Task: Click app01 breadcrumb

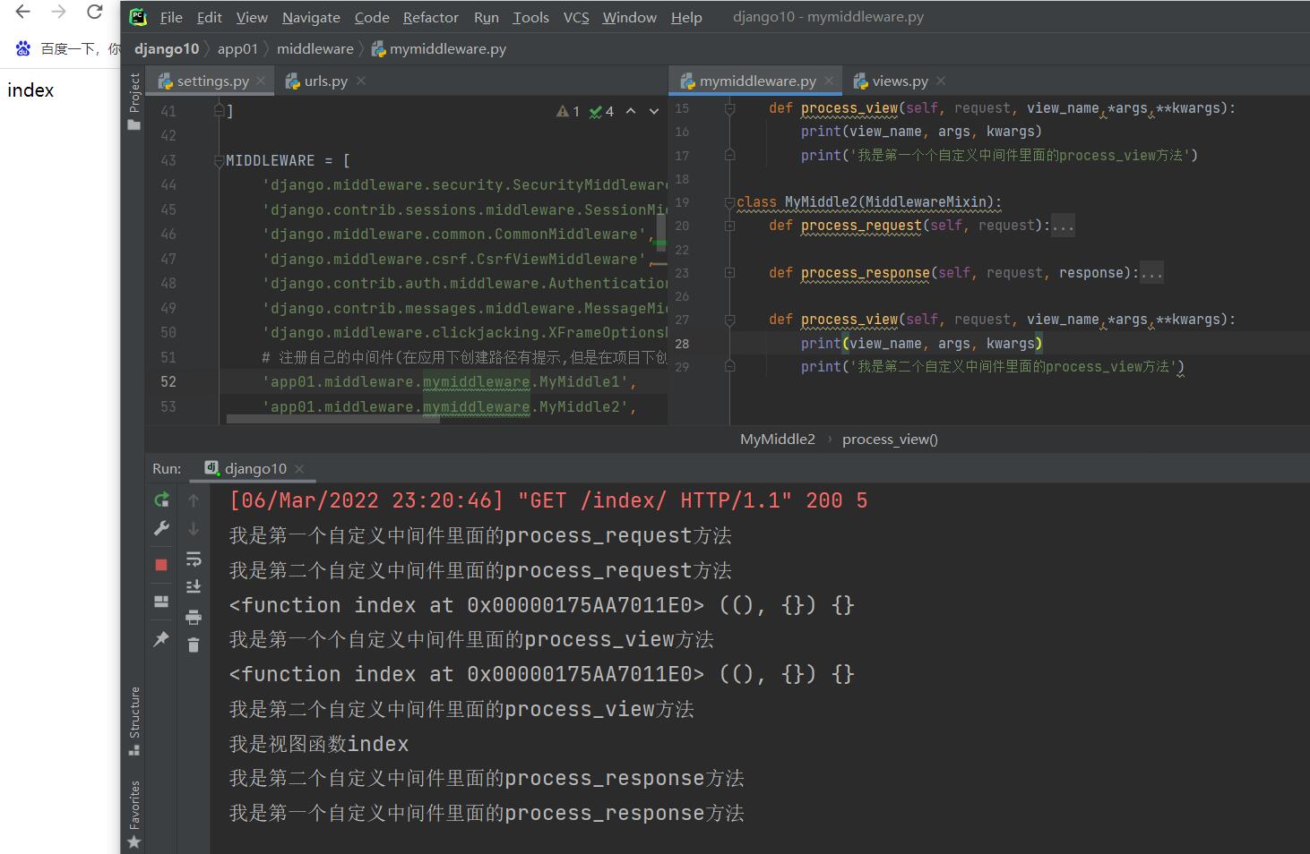Action: pyautogui.click(x=237, y=48)
